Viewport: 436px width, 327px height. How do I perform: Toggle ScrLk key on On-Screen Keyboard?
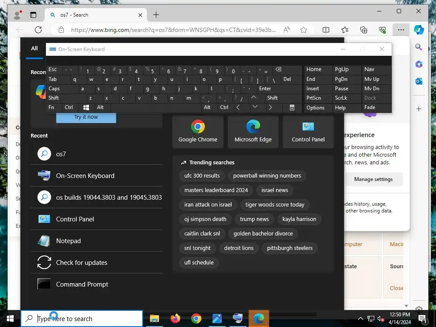pyautogui.click(x=347, y=98)
